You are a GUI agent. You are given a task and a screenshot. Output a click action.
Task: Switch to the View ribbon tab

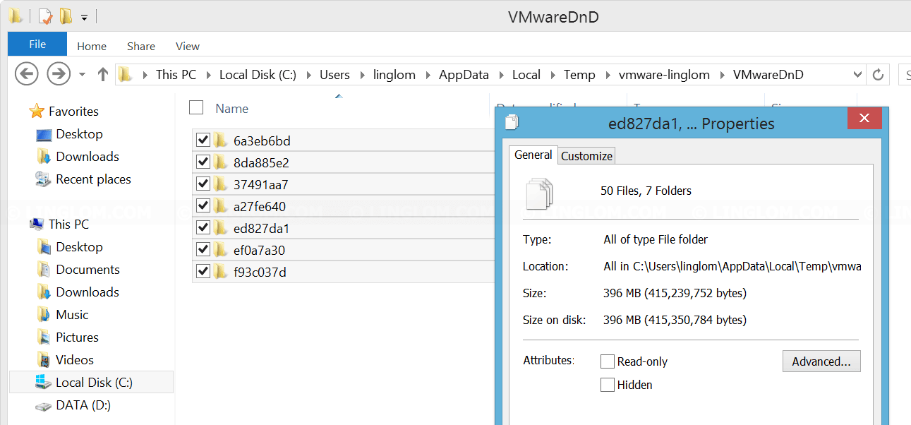[x=188, y=46]
